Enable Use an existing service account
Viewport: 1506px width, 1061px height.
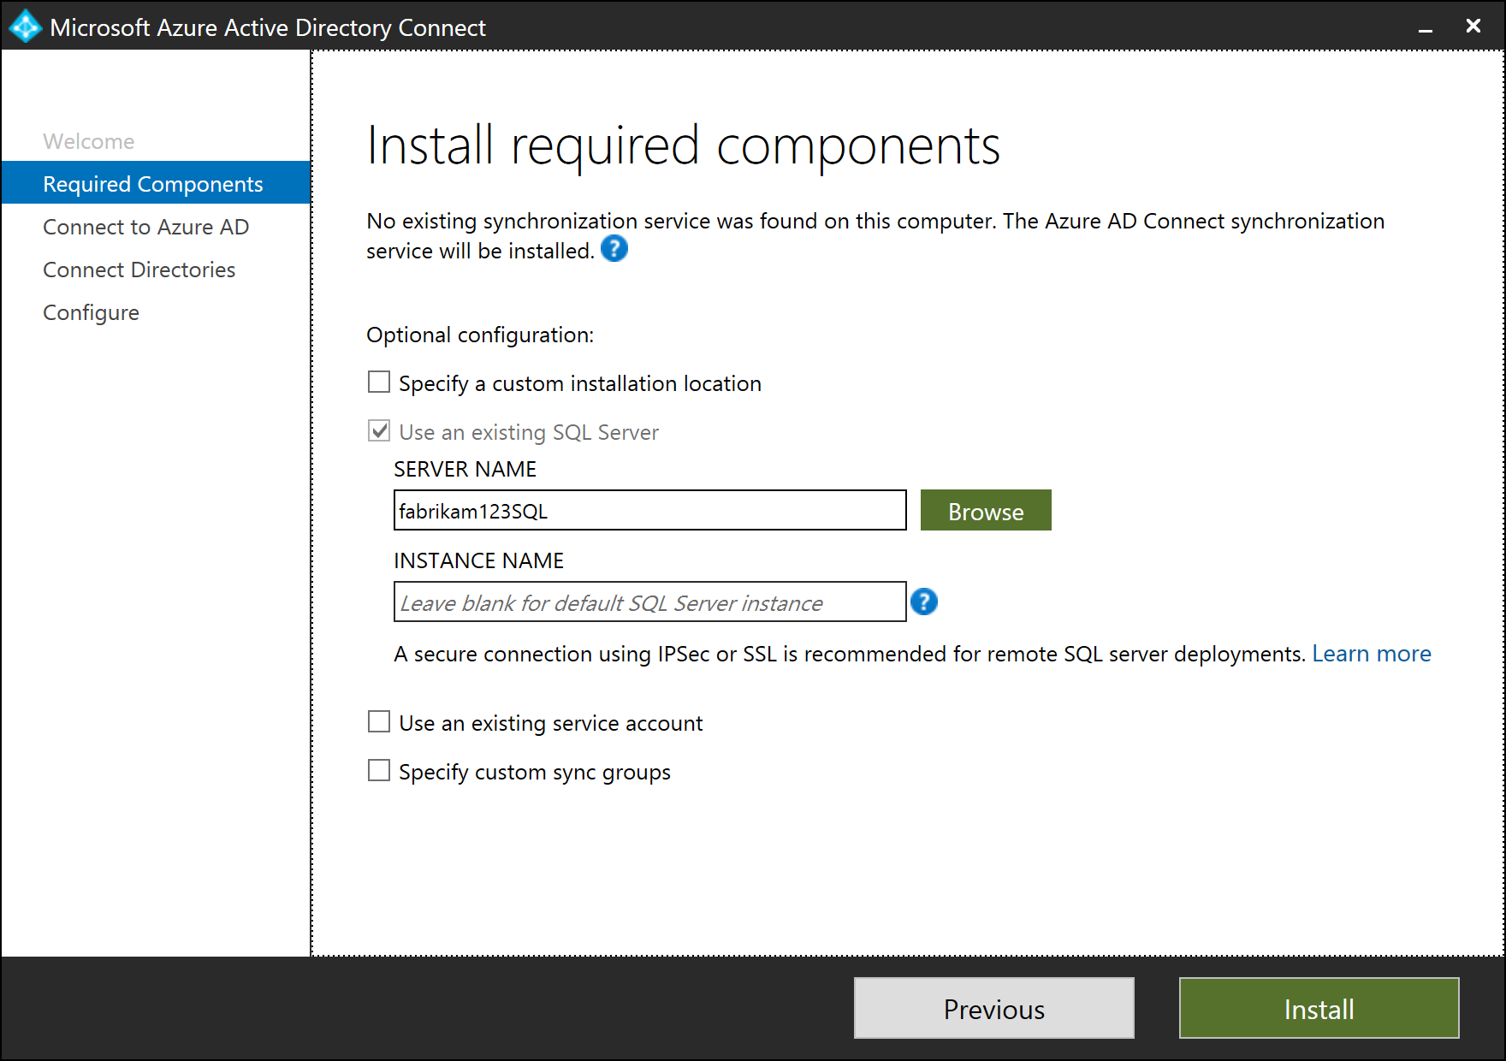pos(378,721)
